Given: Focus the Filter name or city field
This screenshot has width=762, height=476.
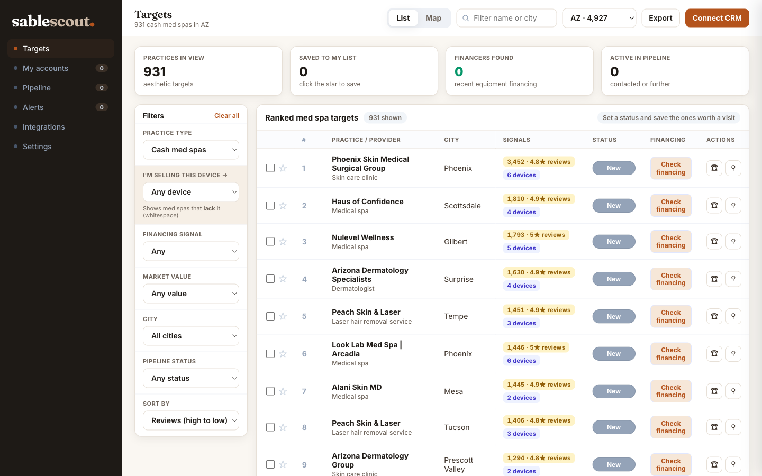Looking at the screenshot, I should point(506,18).
